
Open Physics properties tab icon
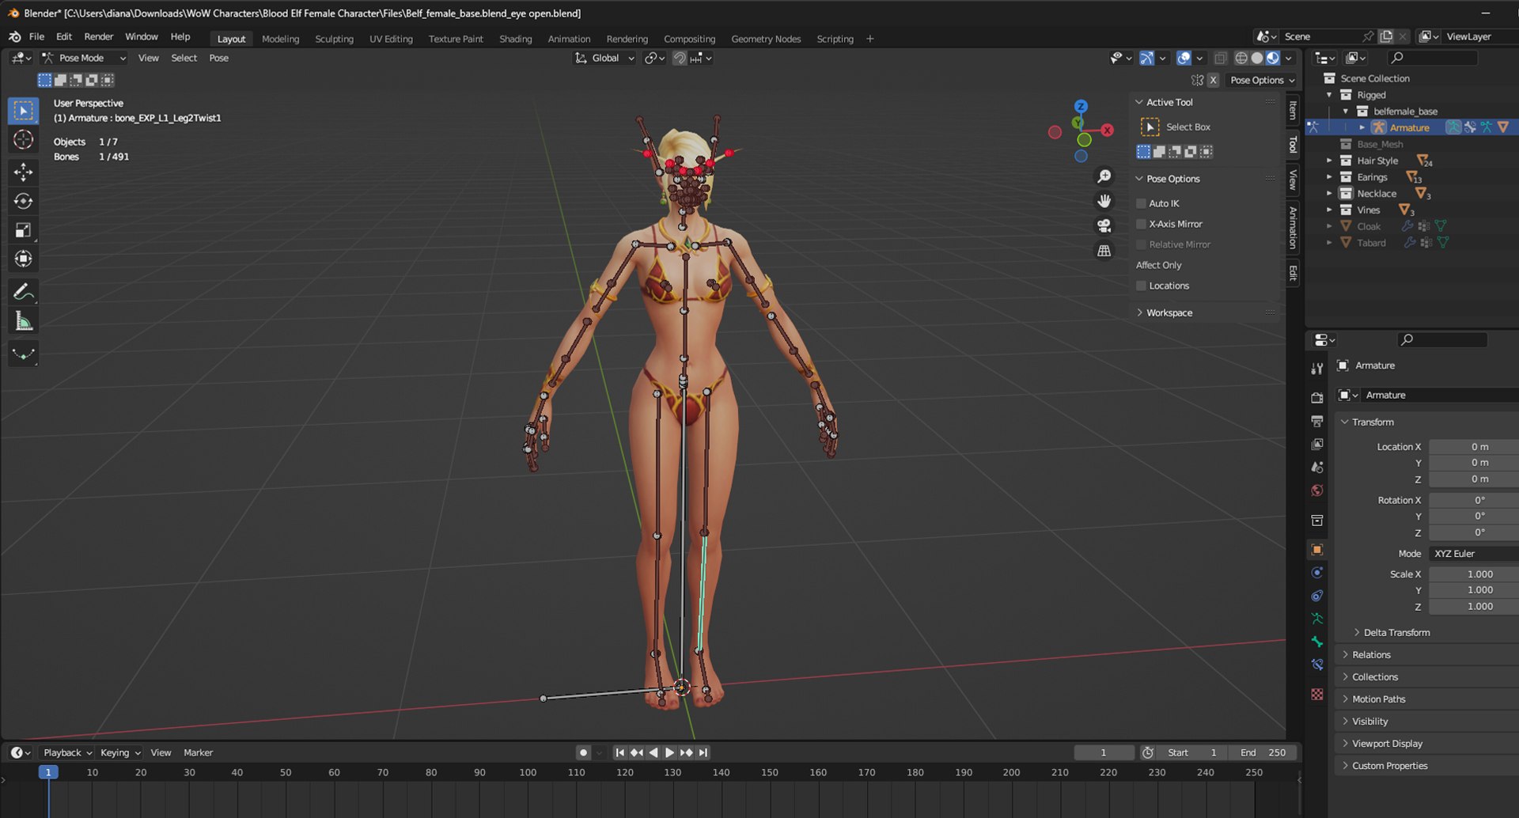pyautogui.click(x=1317, y=573)
